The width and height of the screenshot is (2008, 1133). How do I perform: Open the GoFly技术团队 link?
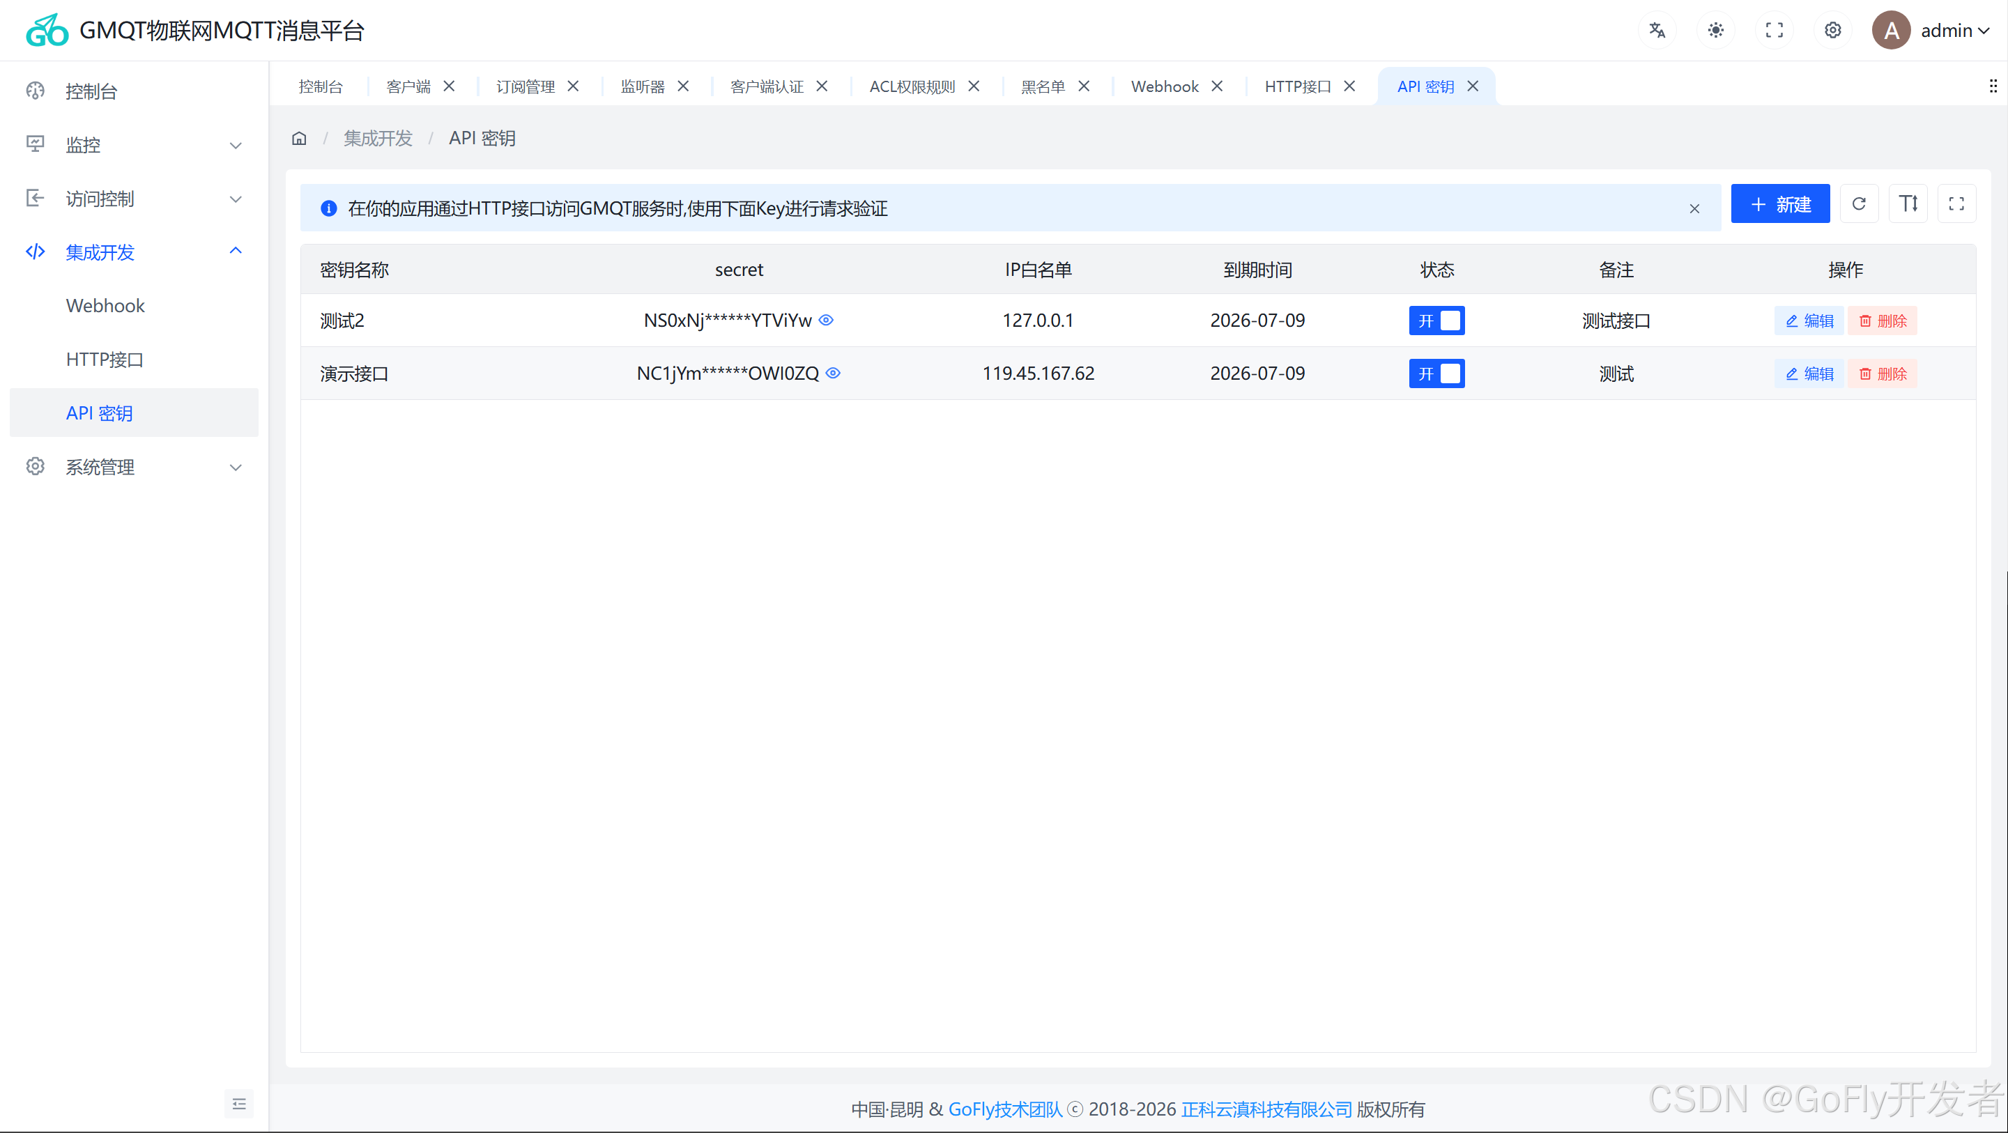coord(1005,1109)
